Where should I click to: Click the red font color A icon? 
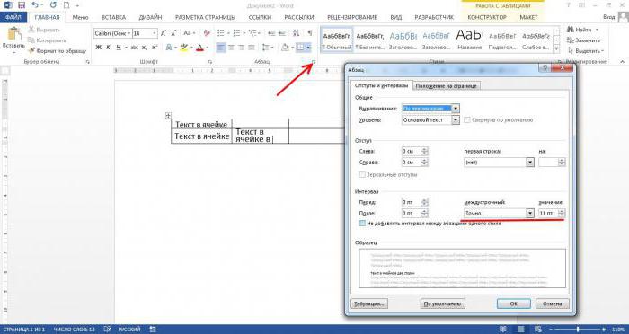pyautogui.click(x=199, y=48)
